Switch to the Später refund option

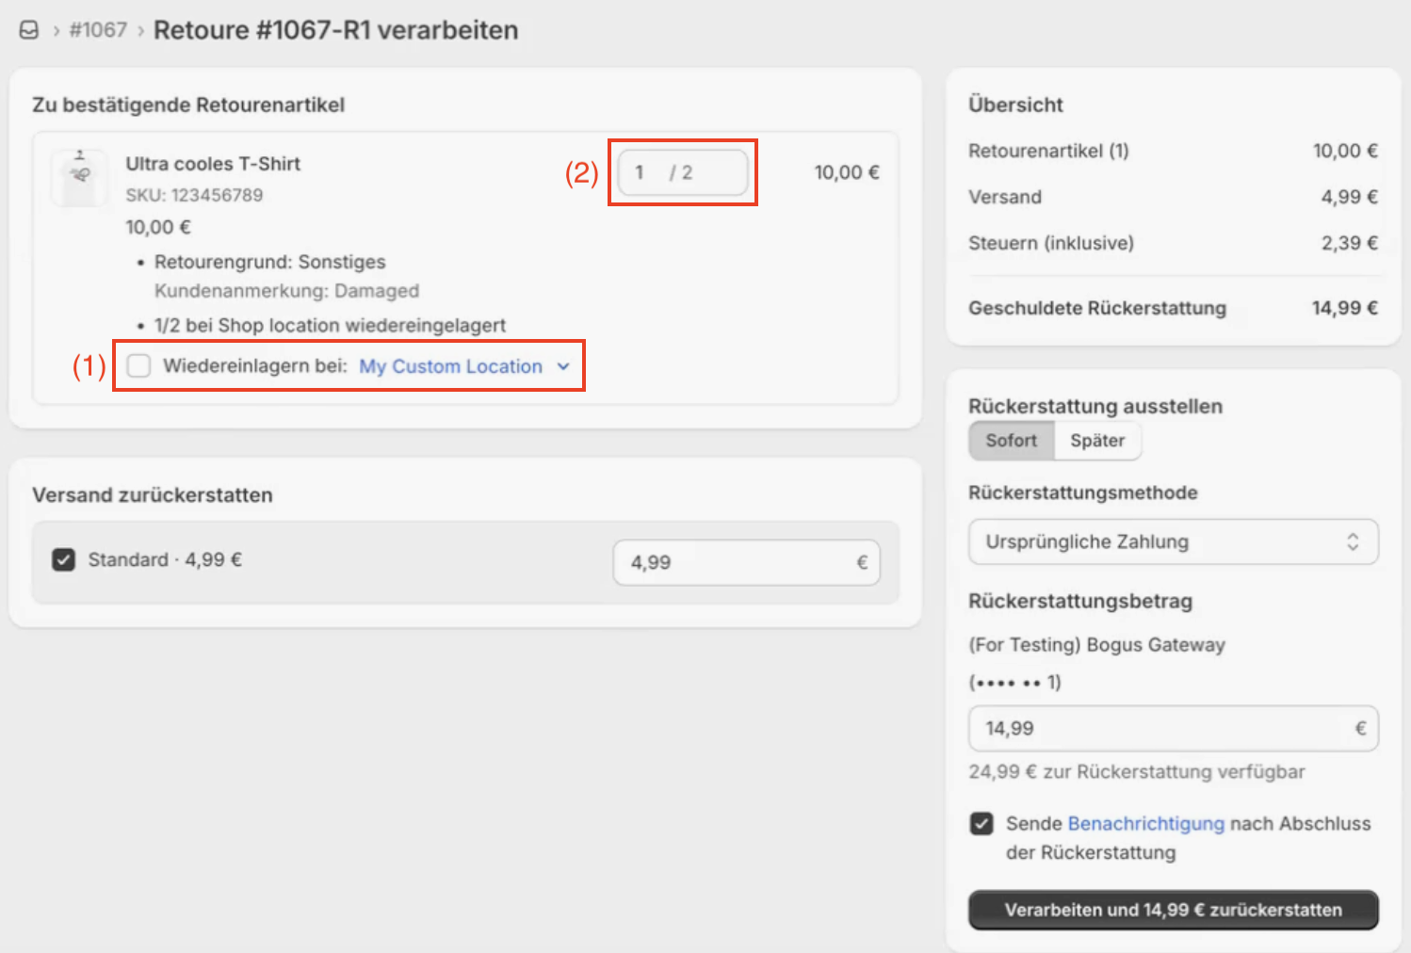(1096, 441)
